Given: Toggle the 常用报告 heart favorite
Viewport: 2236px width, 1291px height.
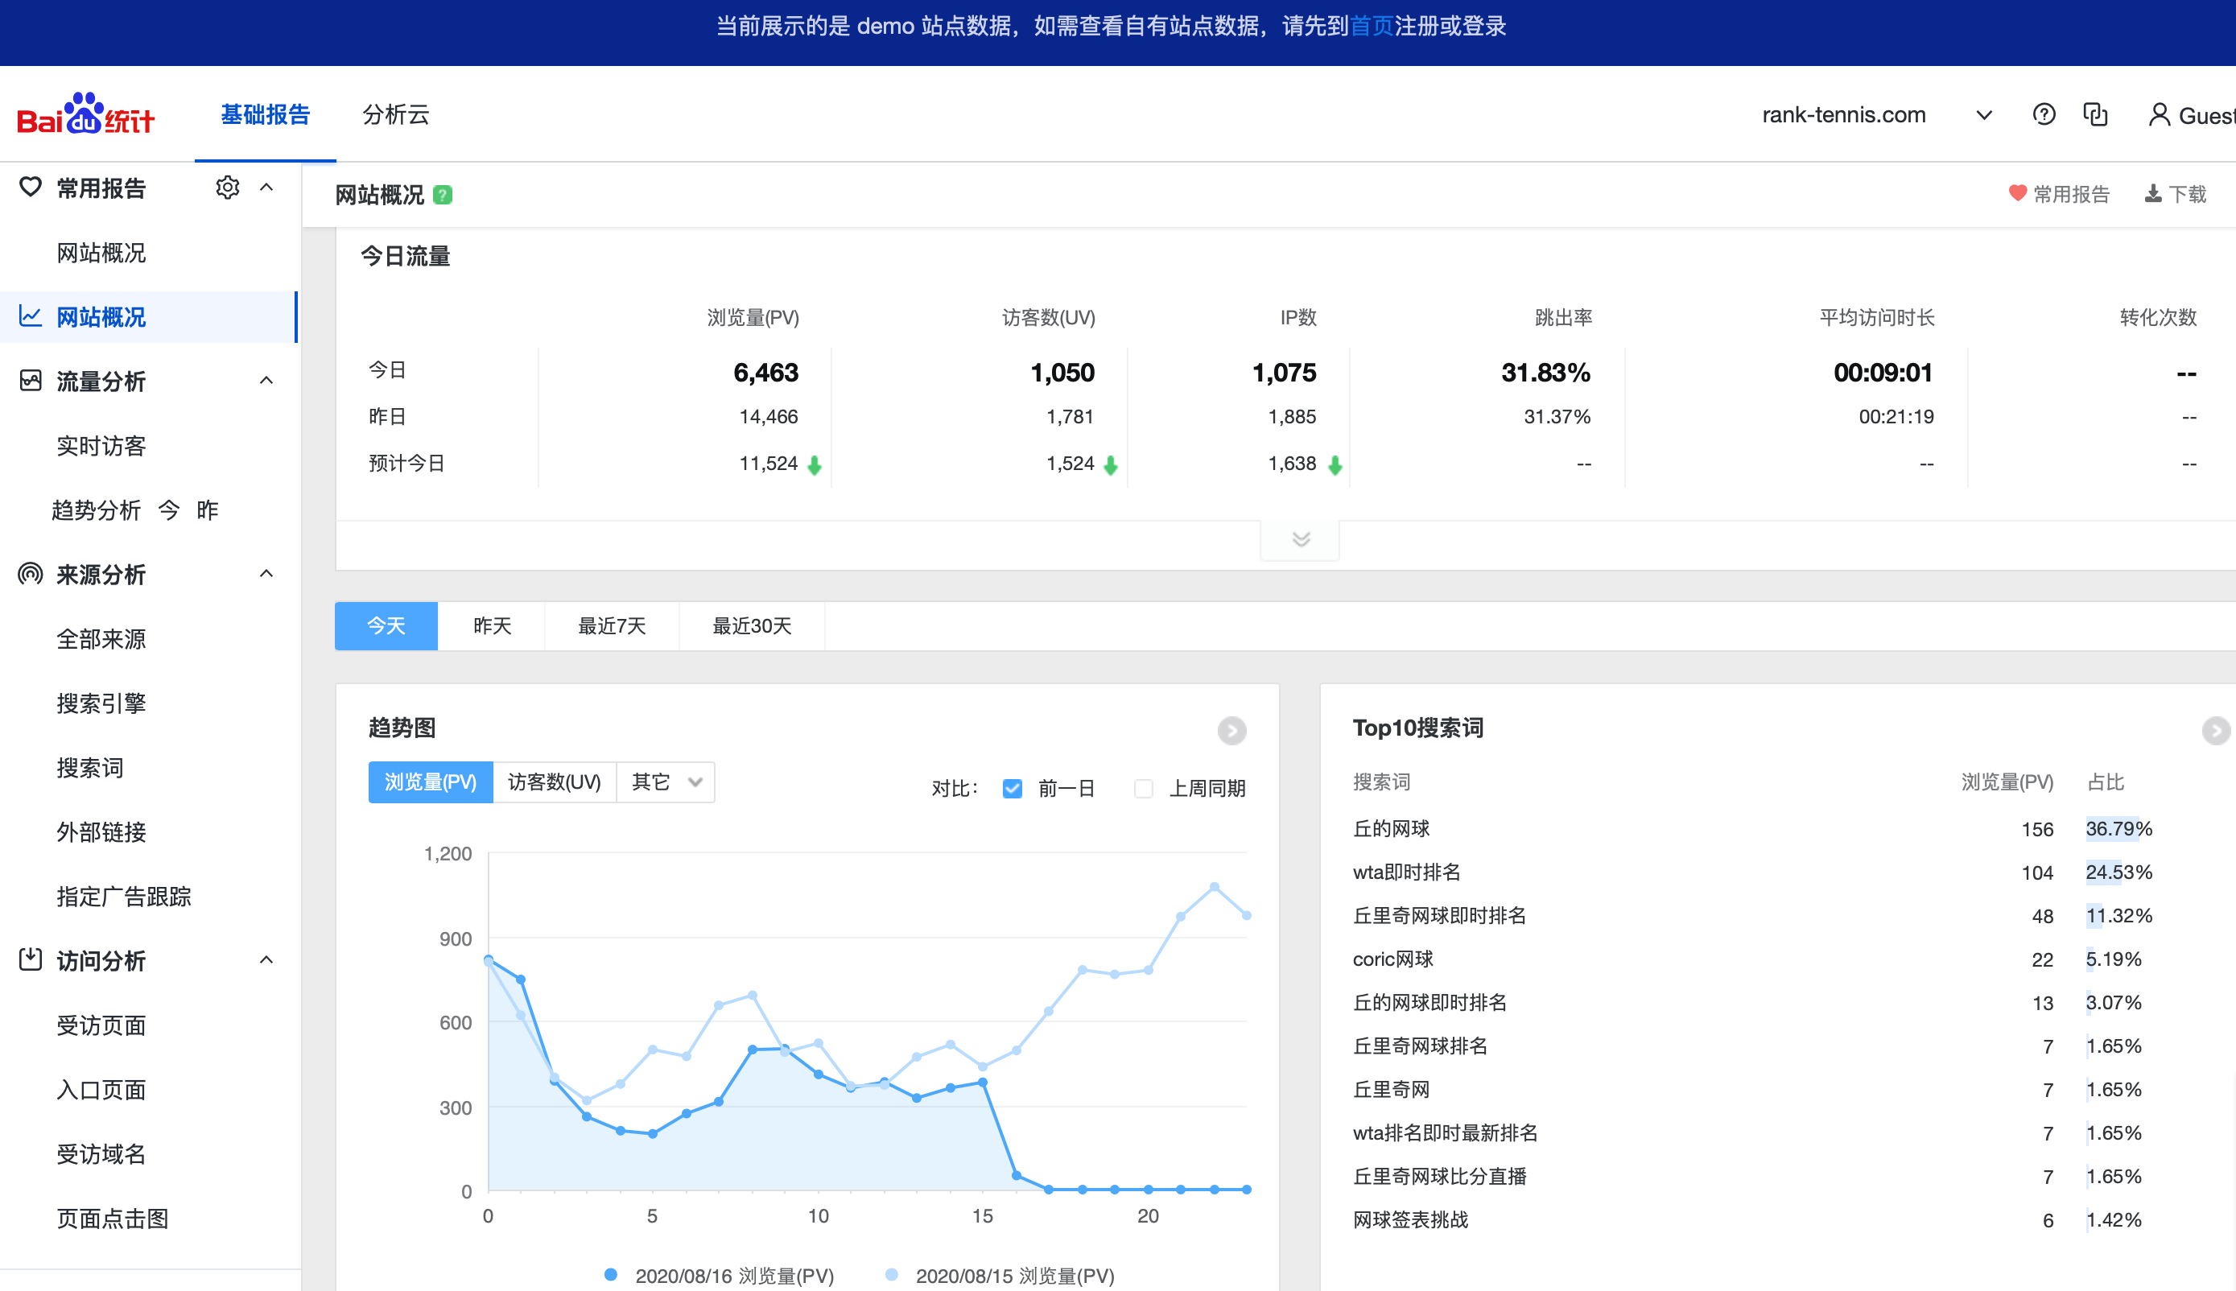Looking at the screenshot, I should pos(2018,193).
